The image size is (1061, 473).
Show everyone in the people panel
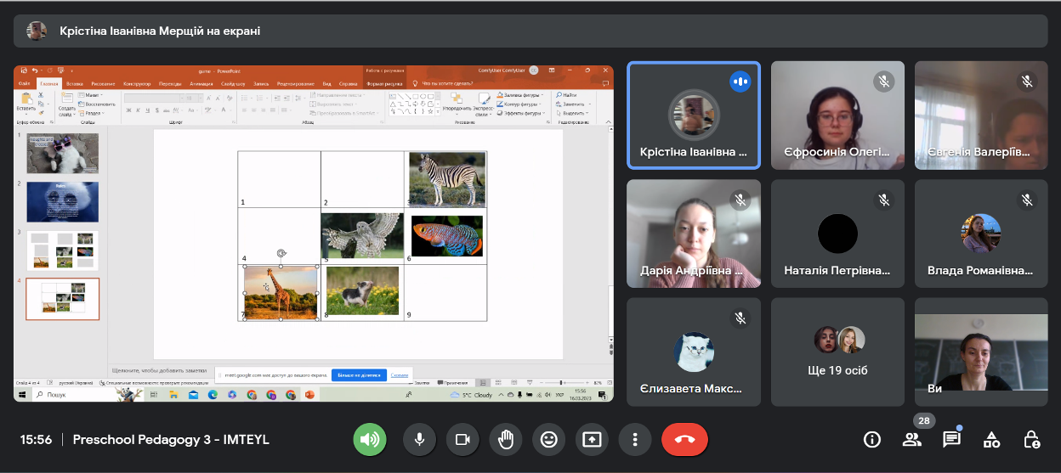click(912, 439)
